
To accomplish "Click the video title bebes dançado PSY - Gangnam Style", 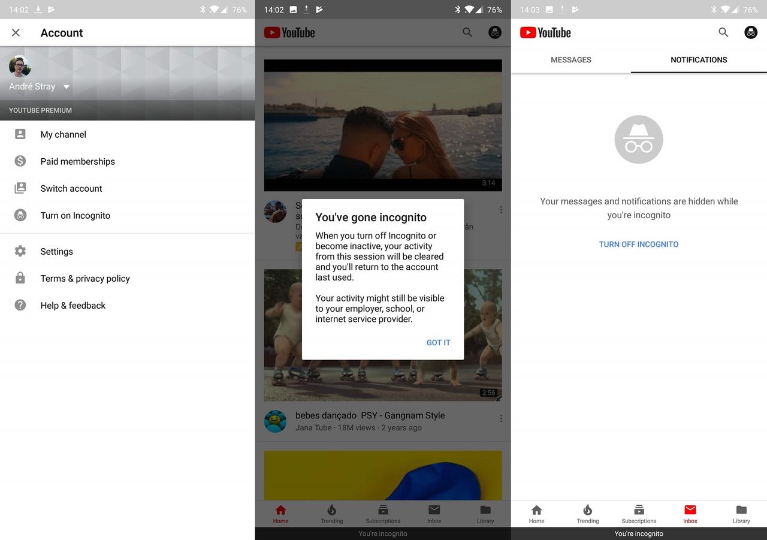I will coord(370,415).
